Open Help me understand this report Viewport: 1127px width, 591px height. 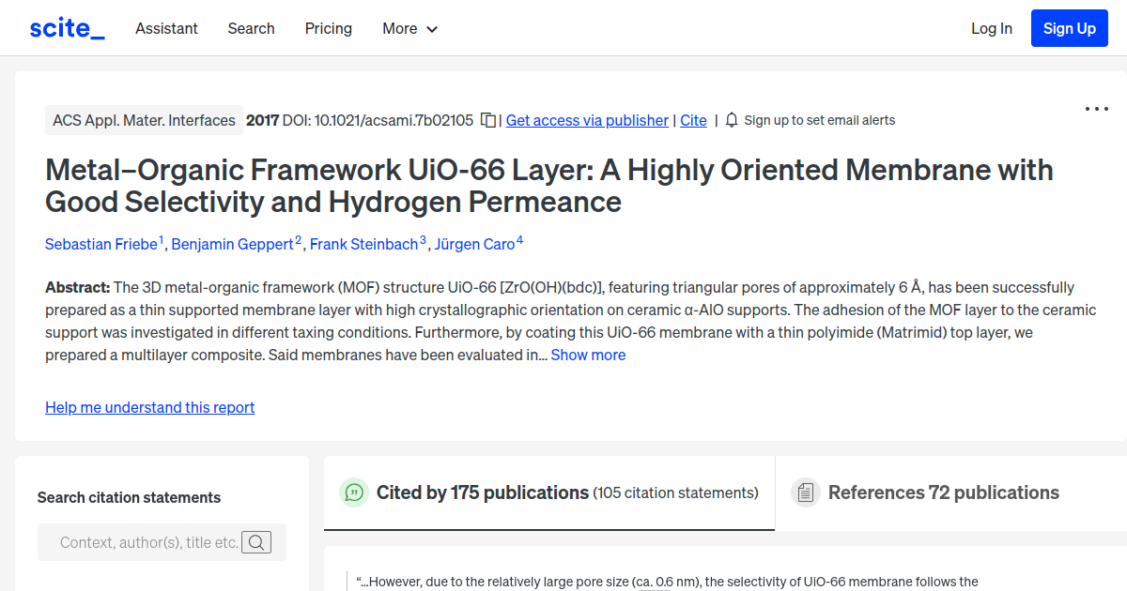149,407
